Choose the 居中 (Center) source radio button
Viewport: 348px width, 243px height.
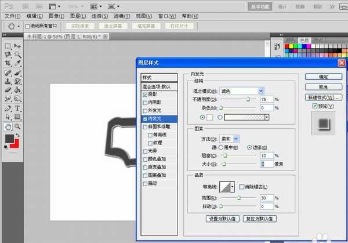coord(220,147)
